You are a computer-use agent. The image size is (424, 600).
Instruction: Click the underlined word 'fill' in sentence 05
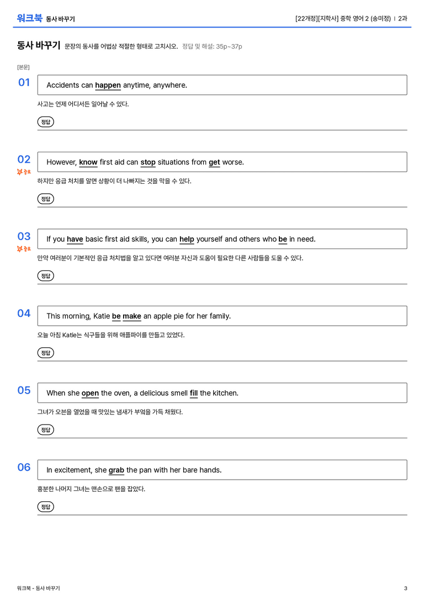click(x=194, y=393)
